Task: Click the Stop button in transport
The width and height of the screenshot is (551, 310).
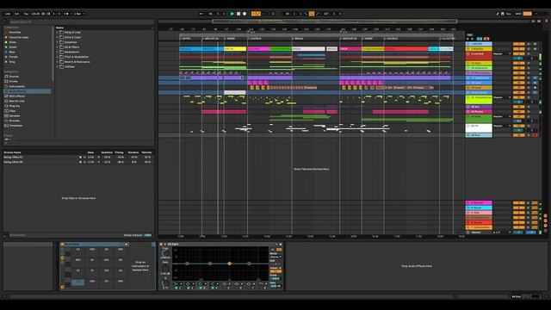Action: [x=238, y=14]
